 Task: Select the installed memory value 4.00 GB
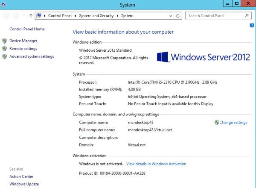(134, 89)
